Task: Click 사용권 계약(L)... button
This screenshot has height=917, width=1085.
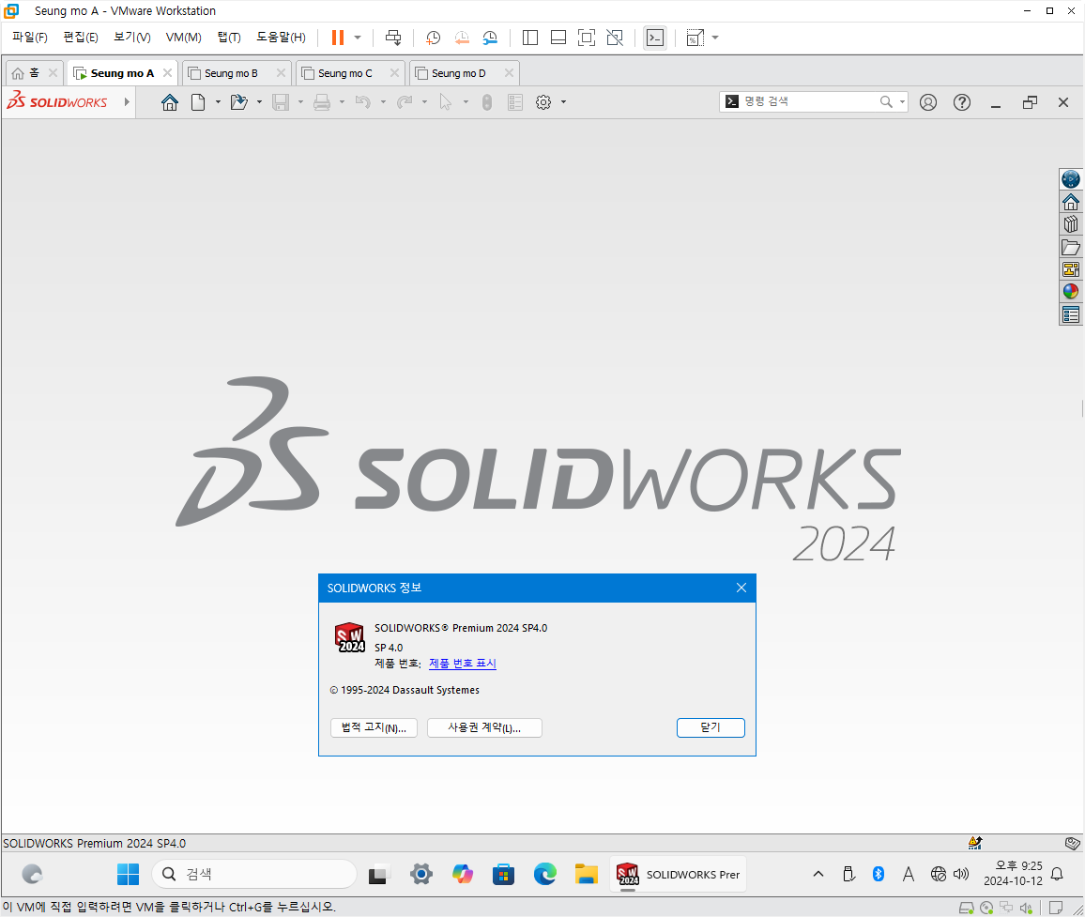Action: pos(484,727)
